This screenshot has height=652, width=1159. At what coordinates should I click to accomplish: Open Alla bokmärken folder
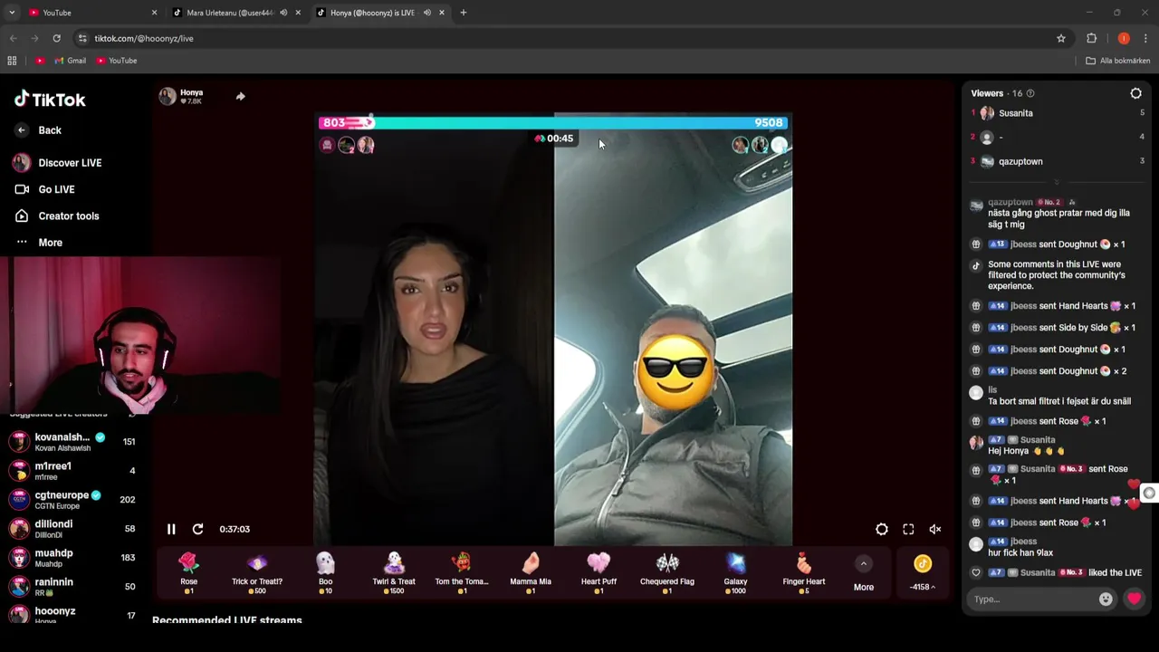coord(1118,61)
